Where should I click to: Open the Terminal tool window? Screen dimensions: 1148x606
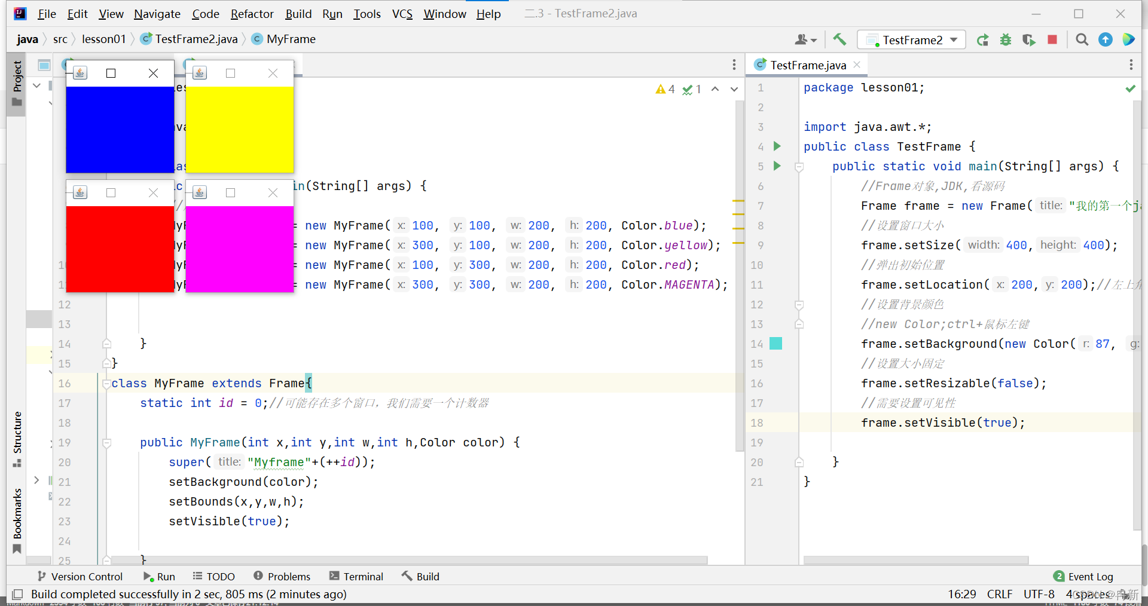356,576
